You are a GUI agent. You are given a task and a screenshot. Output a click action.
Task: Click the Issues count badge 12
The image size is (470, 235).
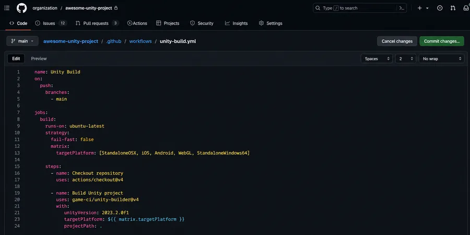click(63, 23)
